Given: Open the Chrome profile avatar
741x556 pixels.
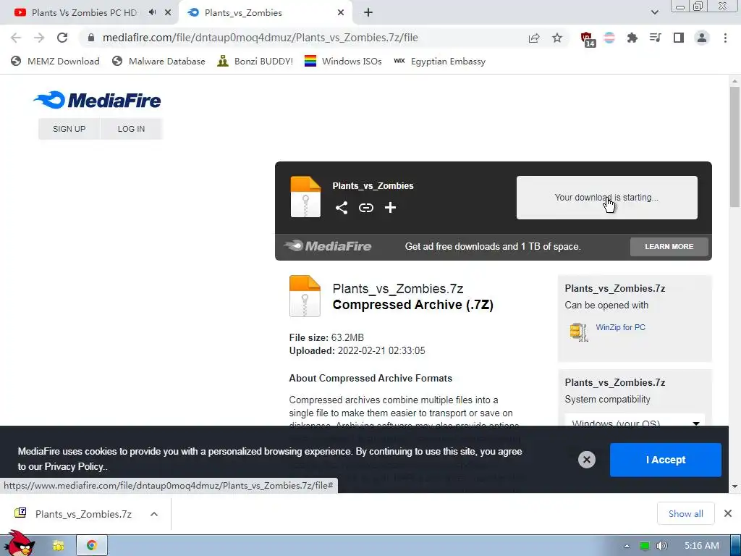Looking at the screenshot, I should point(702,38).
